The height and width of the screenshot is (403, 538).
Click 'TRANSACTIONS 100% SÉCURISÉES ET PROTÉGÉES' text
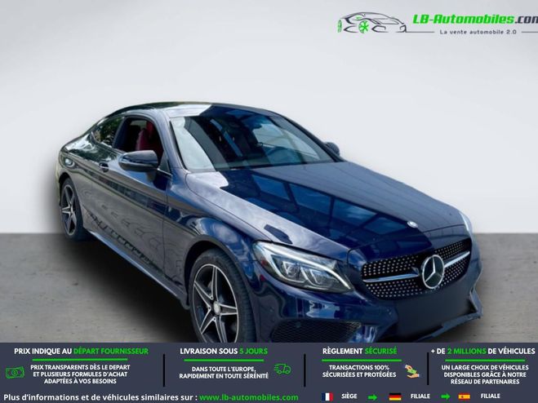(x=359, y=371)
